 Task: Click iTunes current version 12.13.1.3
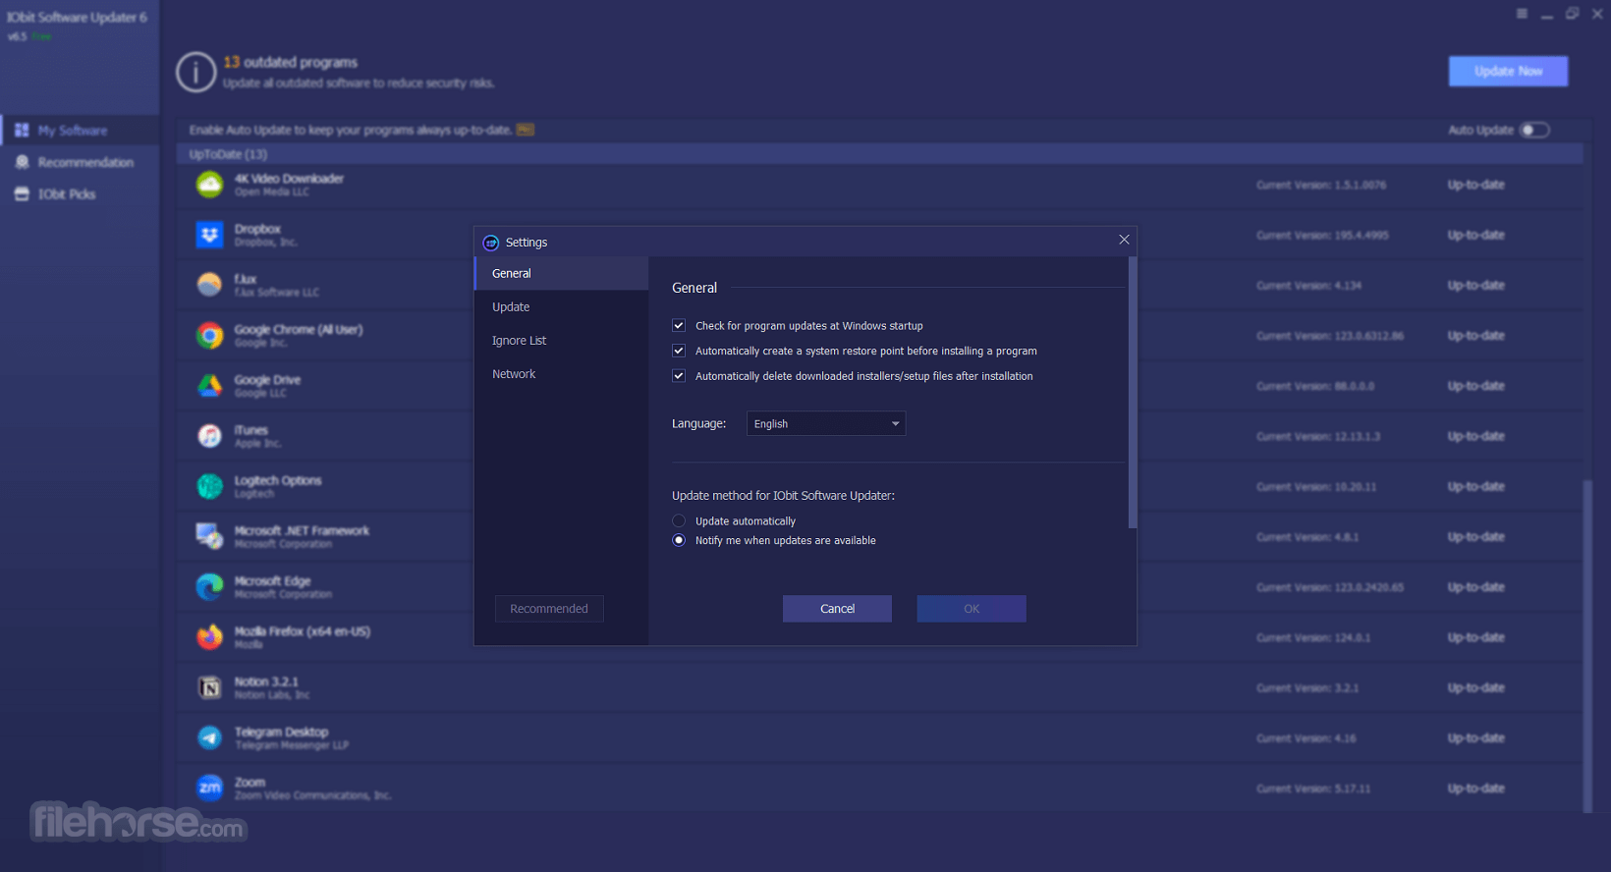[1318, 436]
